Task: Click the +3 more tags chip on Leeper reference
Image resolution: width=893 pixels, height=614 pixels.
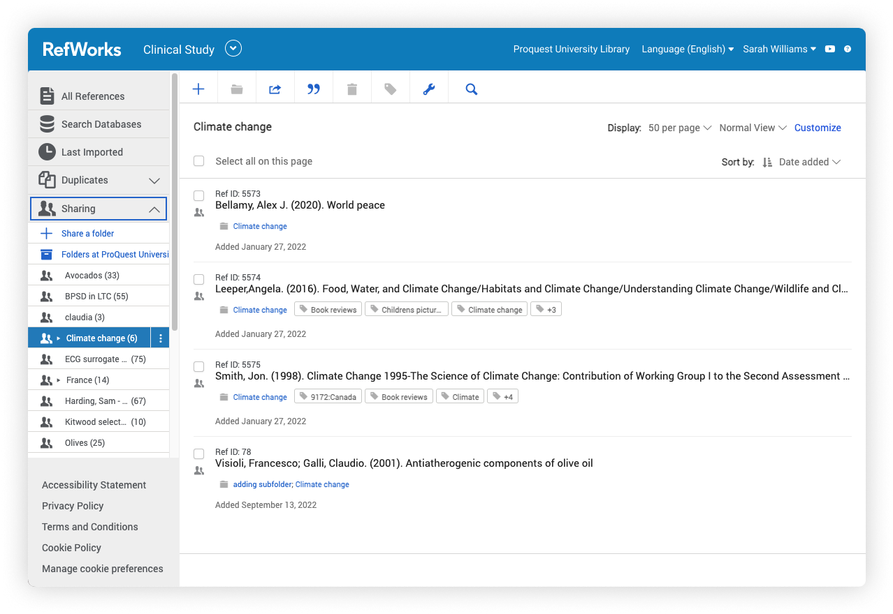Action: (x=546, y=309)
